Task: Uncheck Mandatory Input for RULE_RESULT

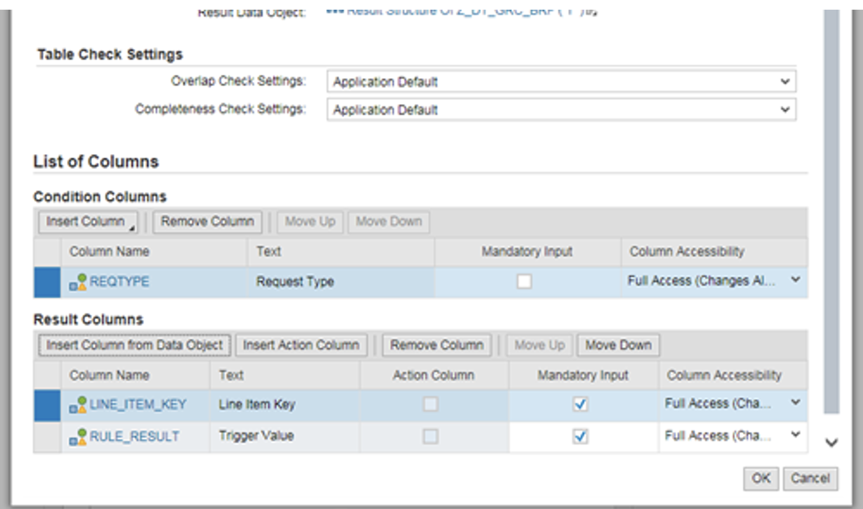Action: pyautogui.click(x=580, y=436)
